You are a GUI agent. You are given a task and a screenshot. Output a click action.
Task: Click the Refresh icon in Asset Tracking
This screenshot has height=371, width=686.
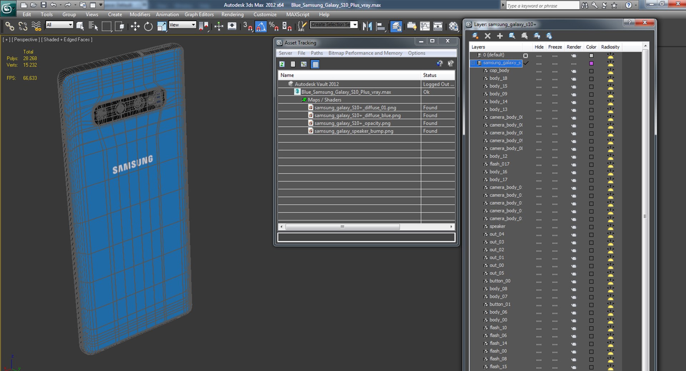[282, 64]
